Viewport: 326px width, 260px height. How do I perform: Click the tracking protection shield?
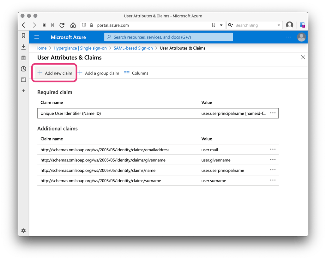point(83,25)
